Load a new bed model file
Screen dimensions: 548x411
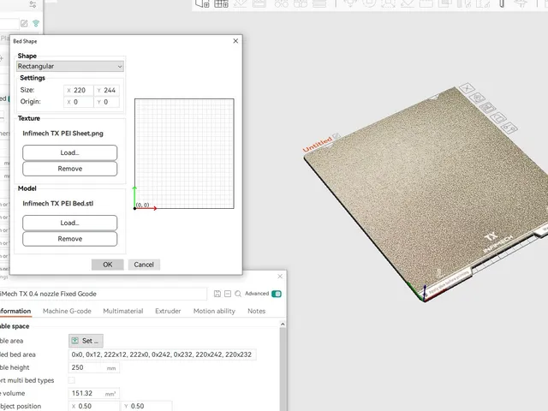coord(70,223)
